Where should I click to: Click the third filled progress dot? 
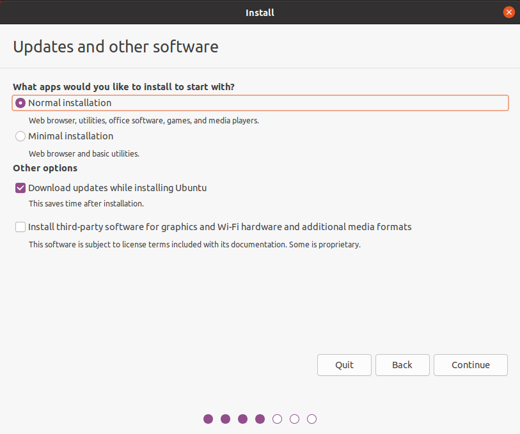coord(242,419)
